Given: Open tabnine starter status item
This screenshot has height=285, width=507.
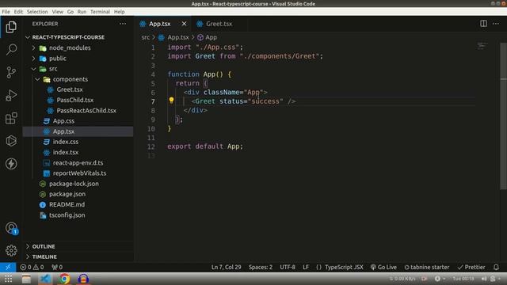Looking at the screenshot, I should pyautogui.click(x=426, y=268).
